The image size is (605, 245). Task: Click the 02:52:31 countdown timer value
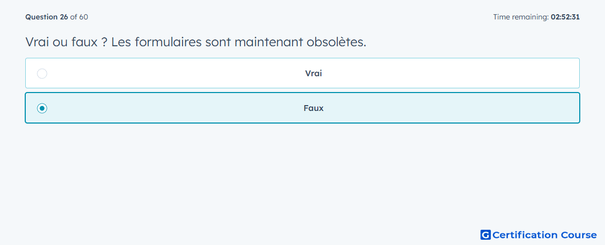click(x=565, y=17)
